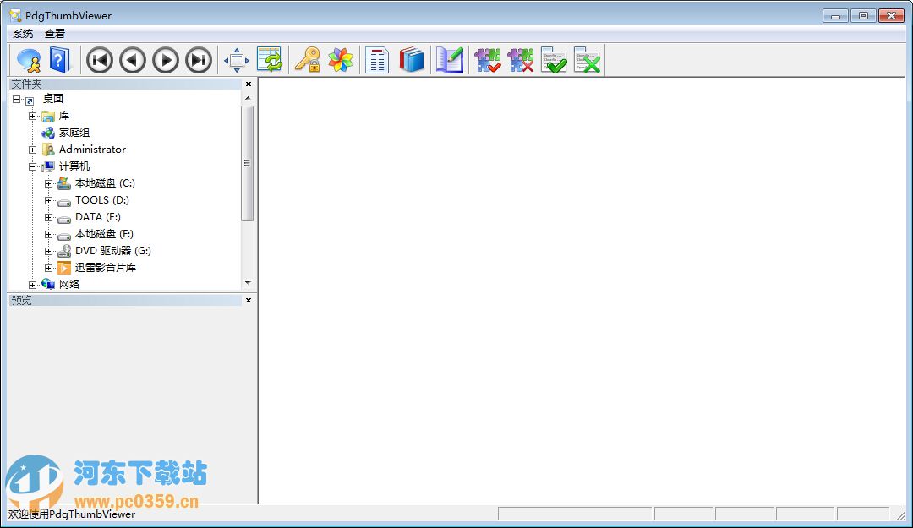This screenshot has height=528, width=913.
Task: Click the fit-to-window arrows icon
Action: click(x=236, y=60)
